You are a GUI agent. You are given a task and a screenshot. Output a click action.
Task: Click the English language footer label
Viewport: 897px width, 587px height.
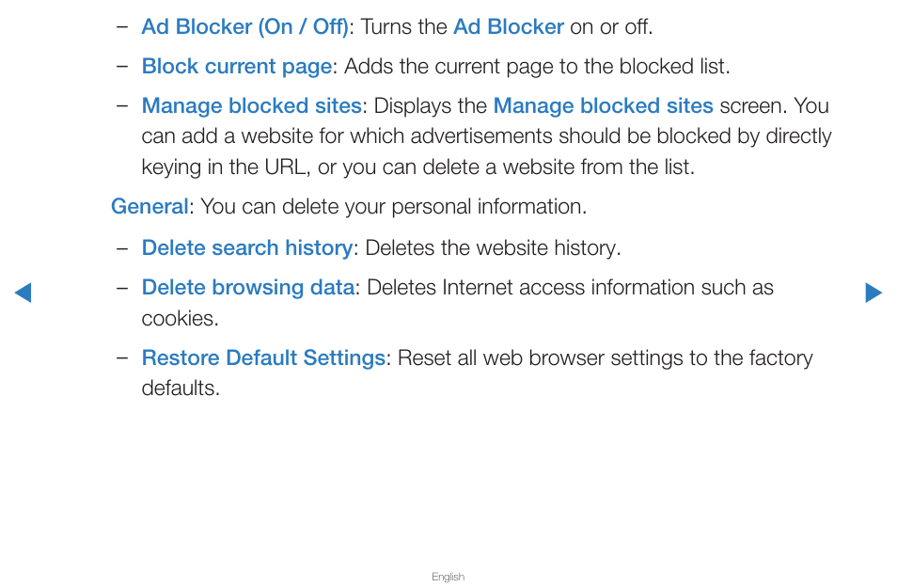[448, 577]
